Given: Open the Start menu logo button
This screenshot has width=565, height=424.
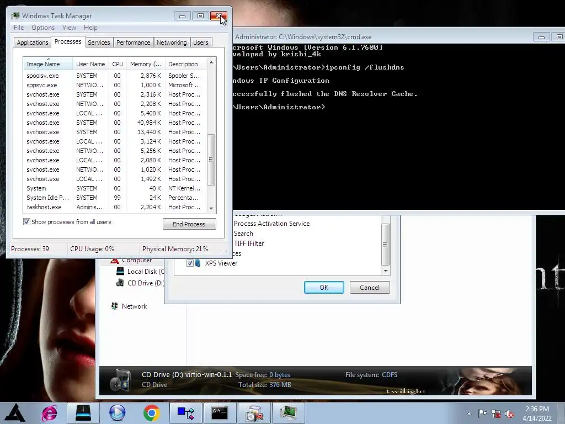Looking at the screenshot, I should coord(14,413).
